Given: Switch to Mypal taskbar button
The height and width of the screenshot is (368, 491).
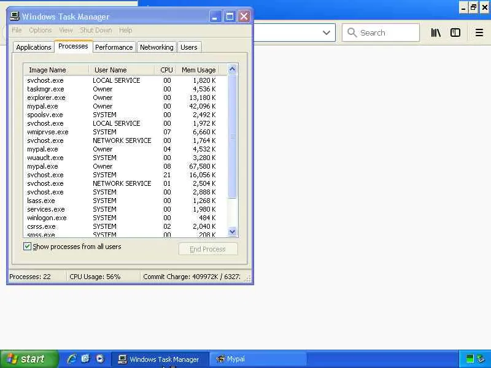Looking at the screenshot, I should click(x=258, y=359).
